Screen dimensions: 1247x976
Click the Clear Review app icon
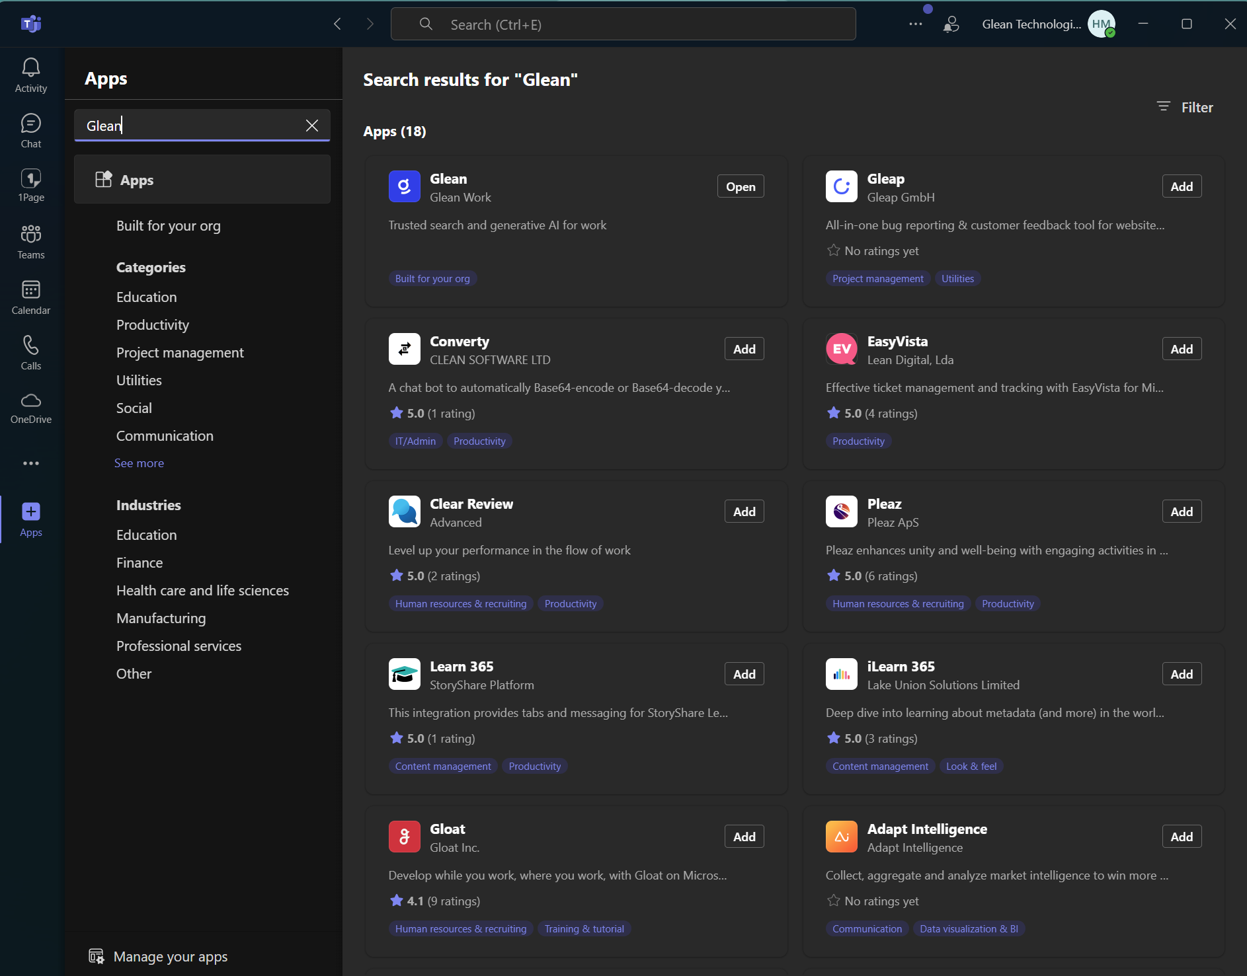[x=405, y=511]
